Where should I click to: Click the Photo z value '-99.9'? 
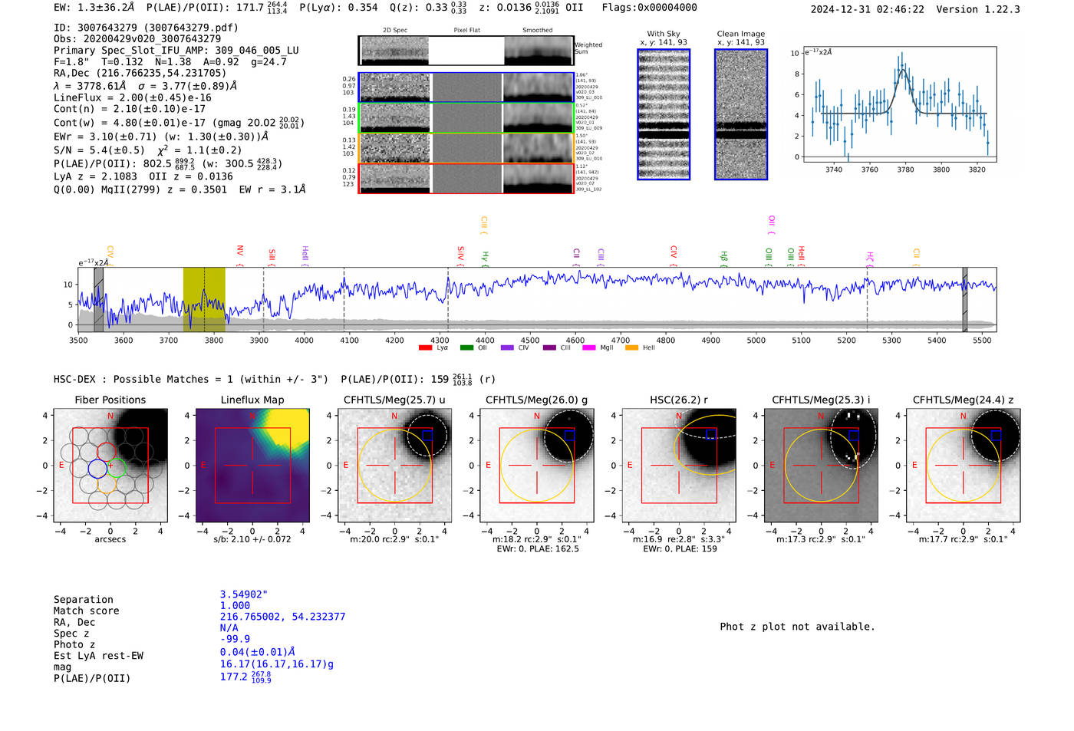pos(235,639)
